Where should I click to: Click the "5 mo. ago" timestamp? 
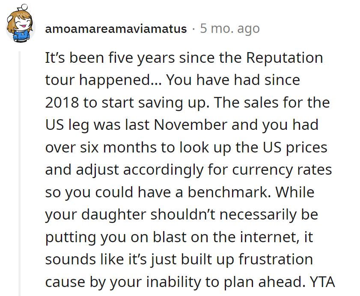(x=229, y=29)
